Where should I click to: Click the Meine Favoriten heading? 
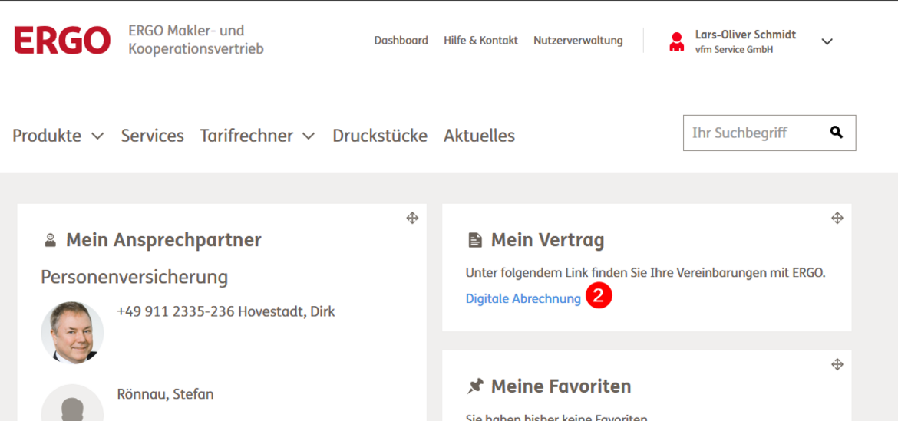pos(561,386)
